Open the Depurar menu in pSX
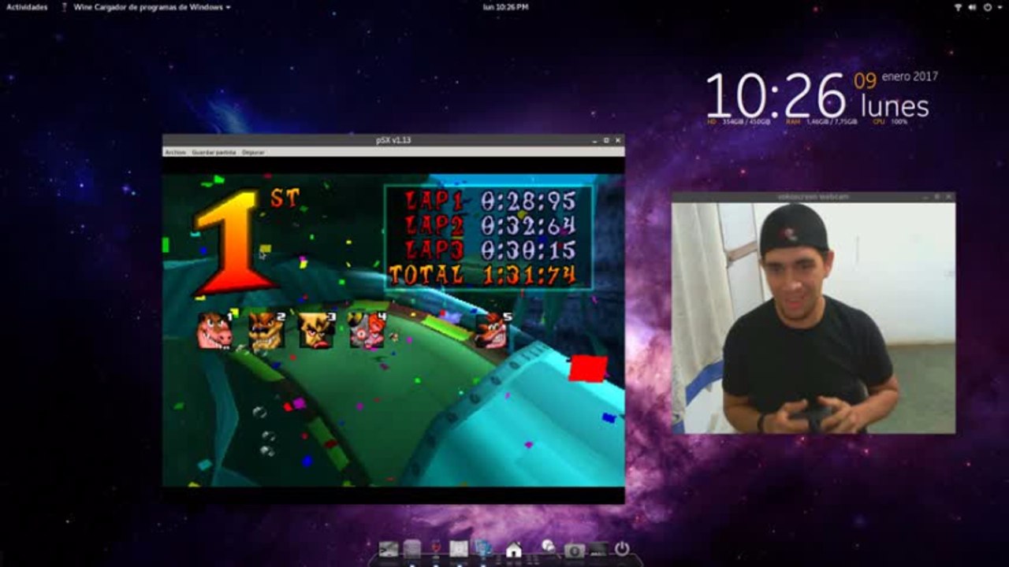 253,152
